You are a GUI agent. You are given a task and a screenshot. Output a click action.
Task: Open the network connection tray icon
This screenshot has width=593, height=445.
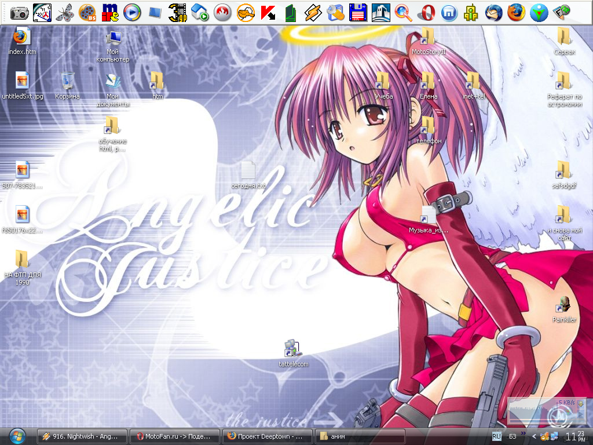(554, 437)
